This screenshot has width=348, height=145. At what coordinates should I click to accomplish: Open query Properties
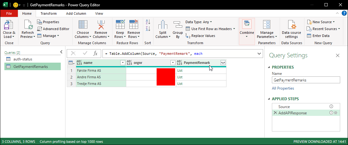pyautogui.click(x=48, y=22)
